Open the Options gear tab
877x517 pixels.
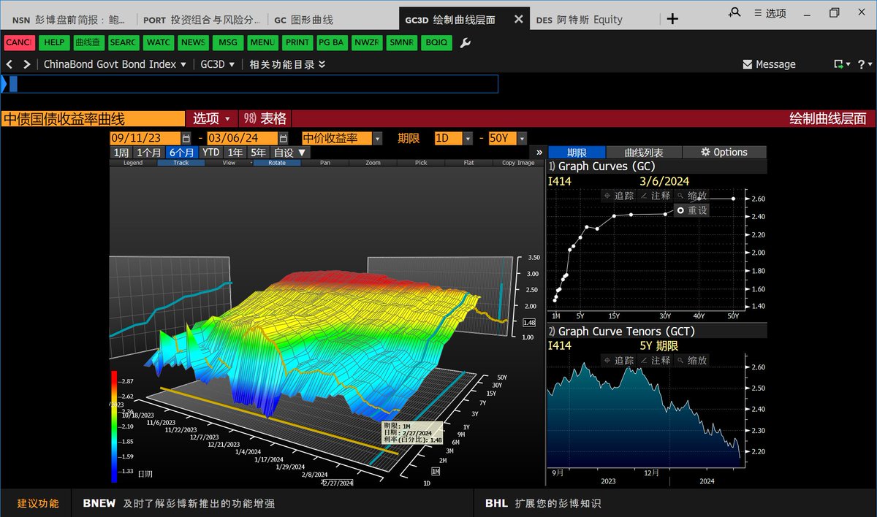click(724, 153)
